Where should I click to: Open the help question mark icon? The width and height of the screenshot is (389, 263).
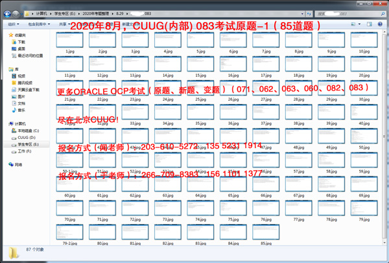pyautogui.click(x=380, y=24)
